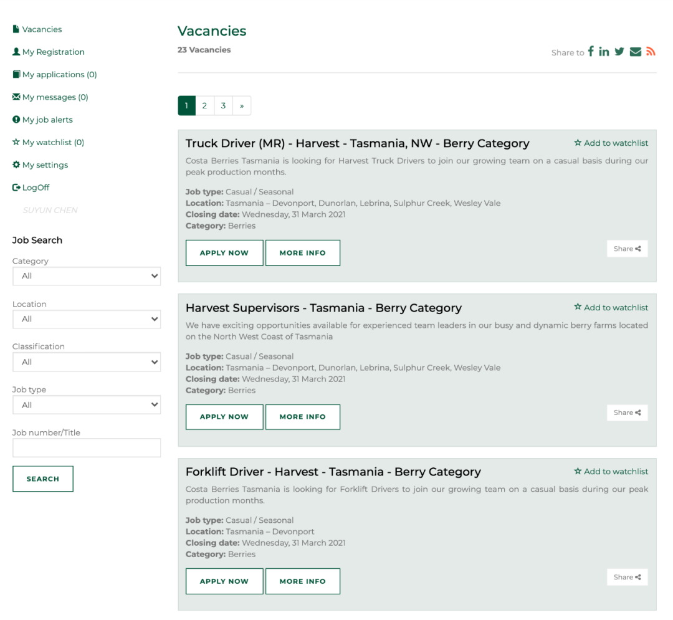Add Forklift Driver job to watchlist
This screenshot has height=620, width=673.
[611, 472]
